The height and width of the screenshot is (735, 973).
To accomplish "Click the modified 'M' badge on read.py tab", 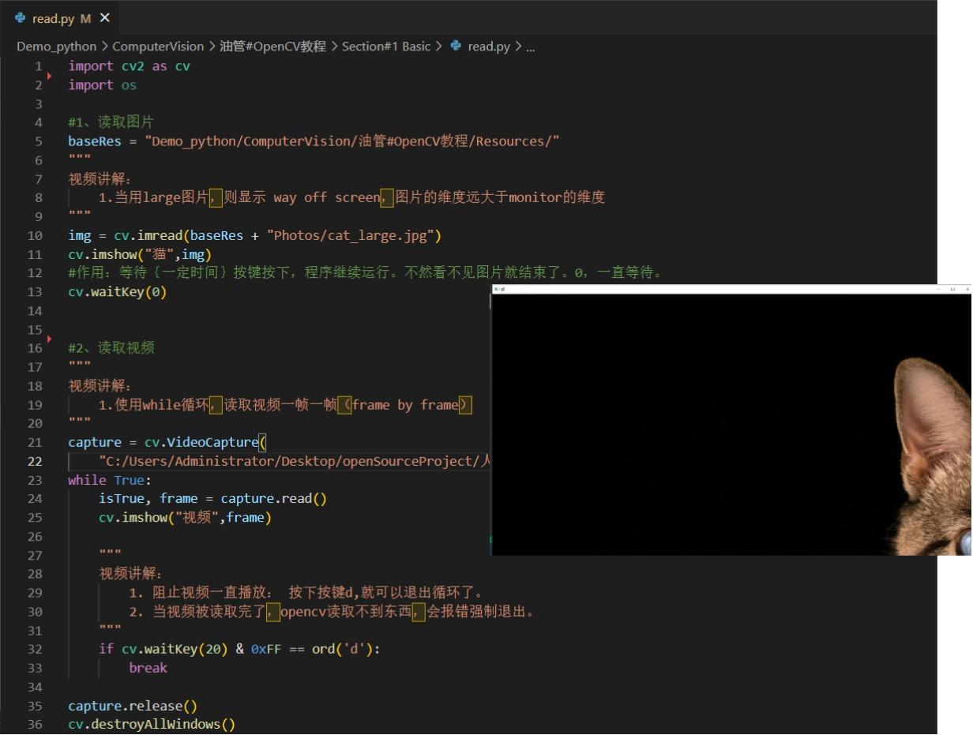I will pyautogui.click(x=85, y=17).
